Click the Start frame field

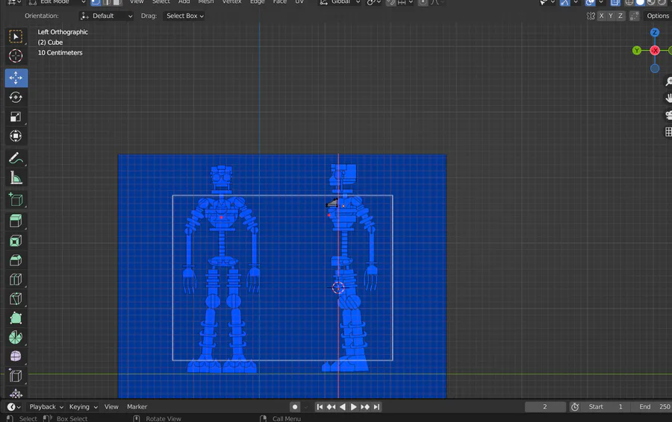(605, 407)
